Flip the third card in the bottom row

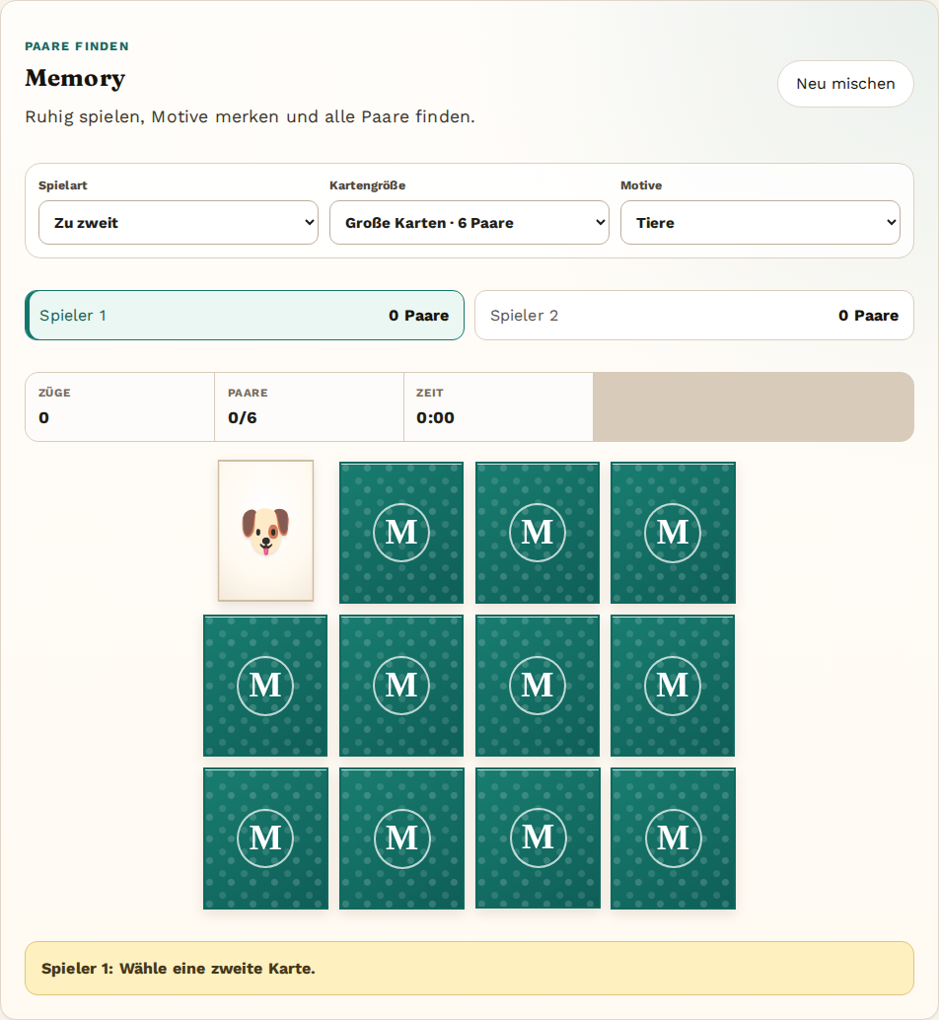(x=538, y=838)
